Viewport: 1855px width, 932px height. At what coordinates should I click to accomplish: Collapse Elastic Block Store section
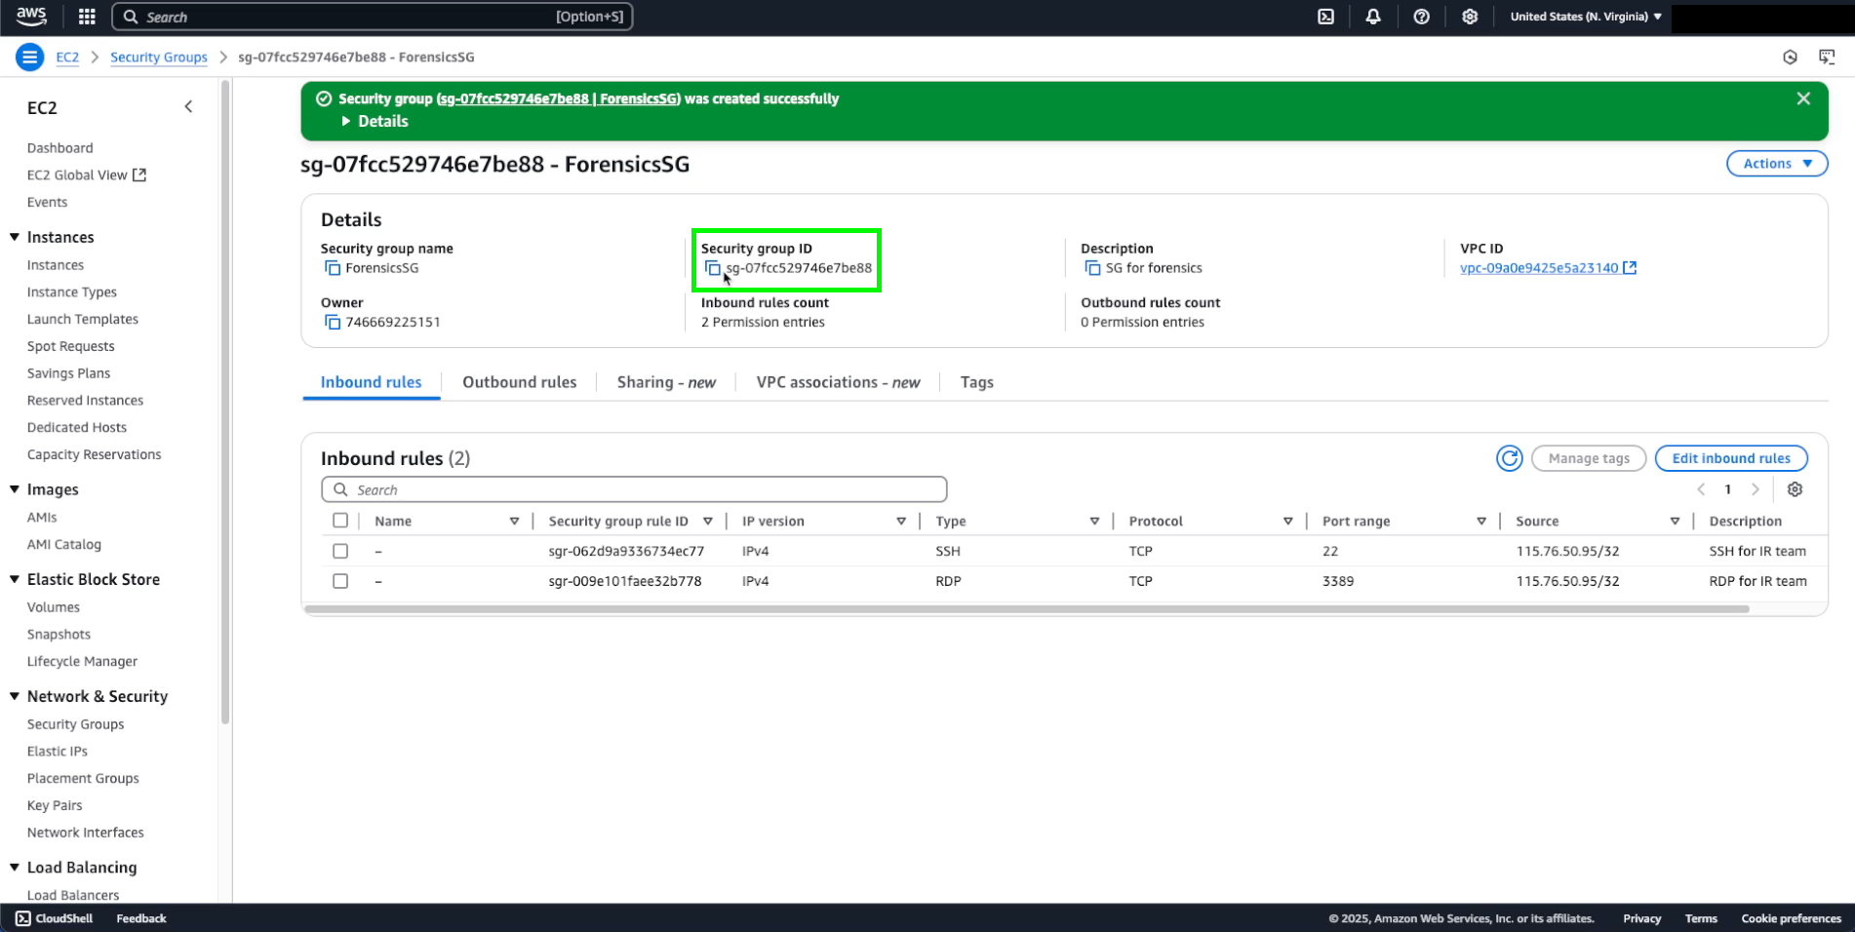(15, 579)
